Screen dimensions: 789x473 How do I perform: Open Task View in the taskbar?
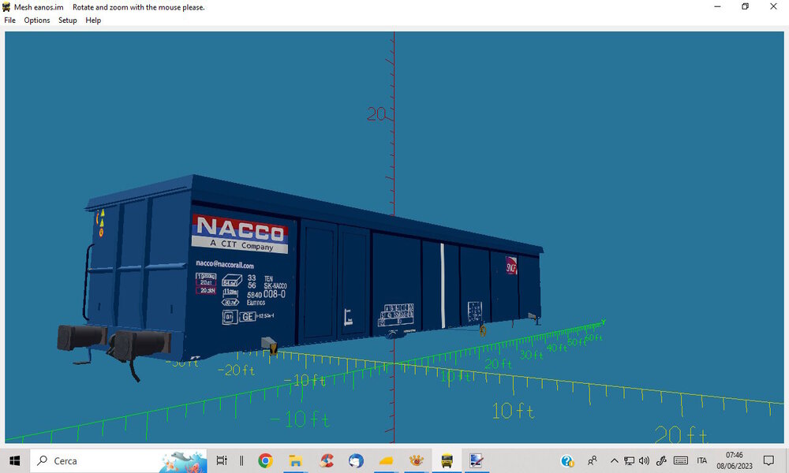(x=222, y=460)
